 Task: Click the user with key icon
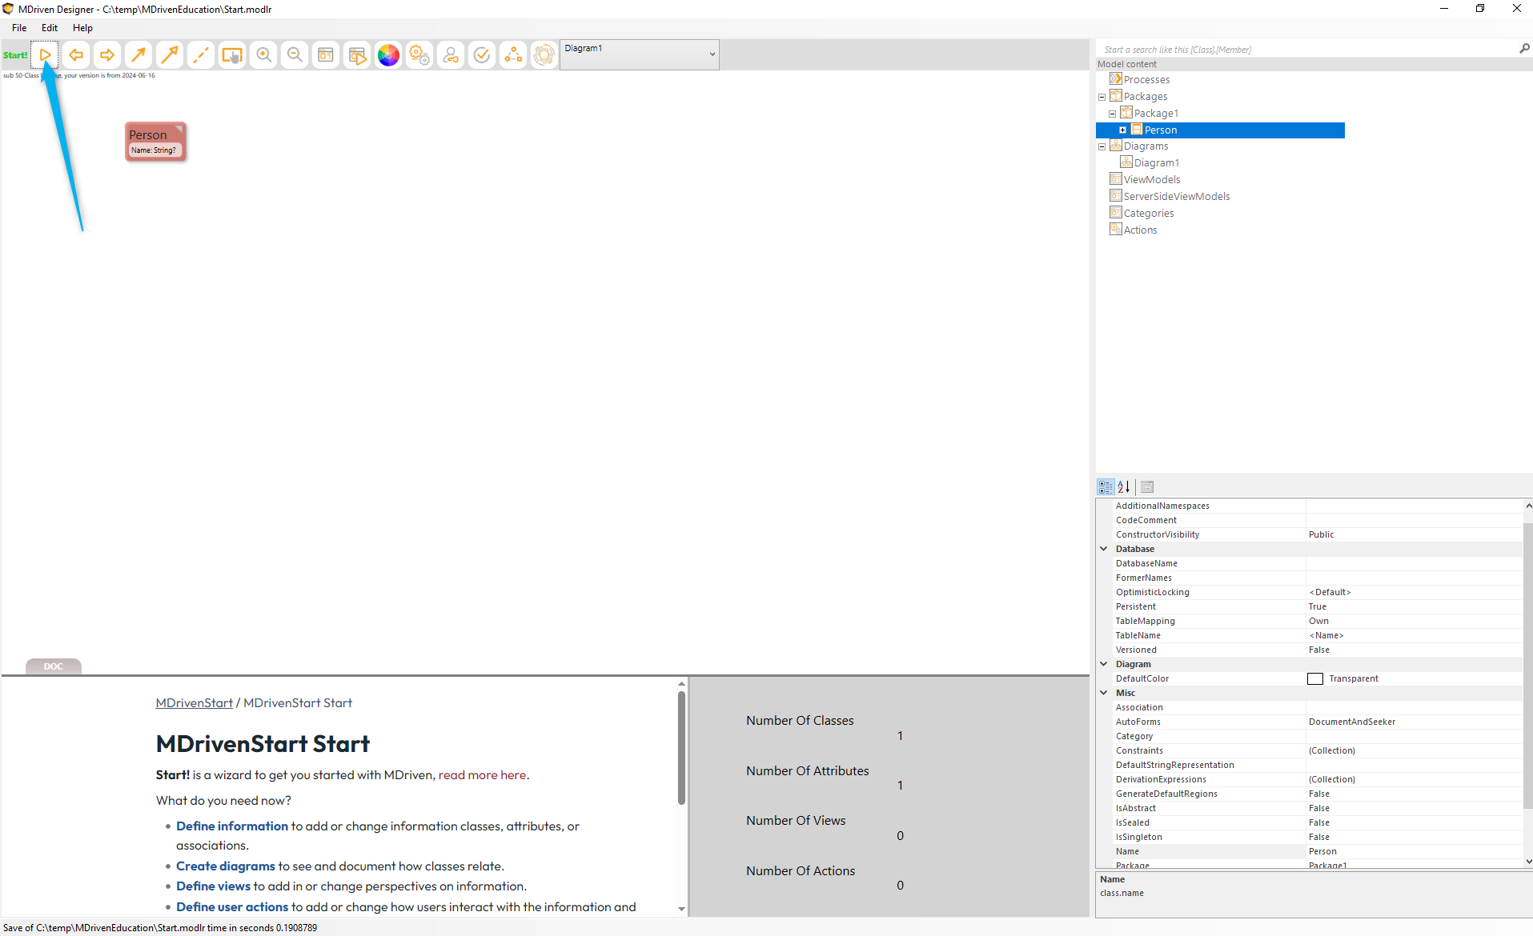click(451, 55)
